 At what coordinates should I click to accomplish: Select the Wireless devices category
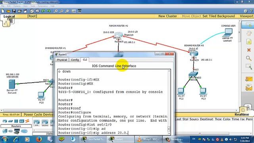[21, 121]
